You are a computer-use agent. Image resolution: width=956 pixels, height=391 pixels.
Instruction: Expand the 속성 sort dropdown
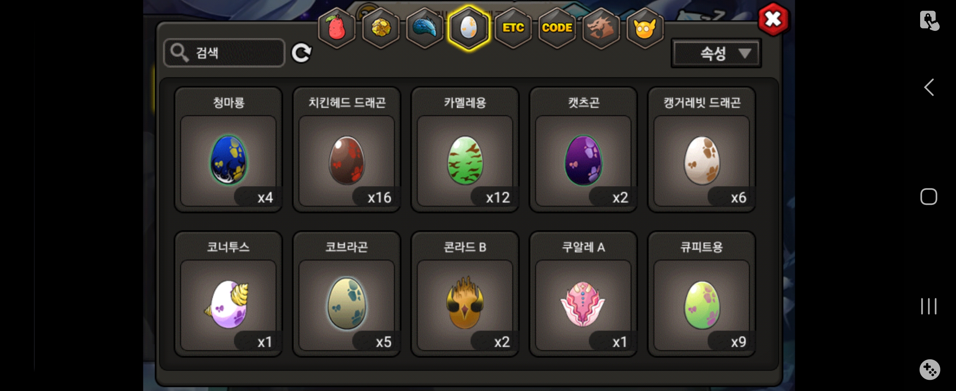(x=716, y=53)
